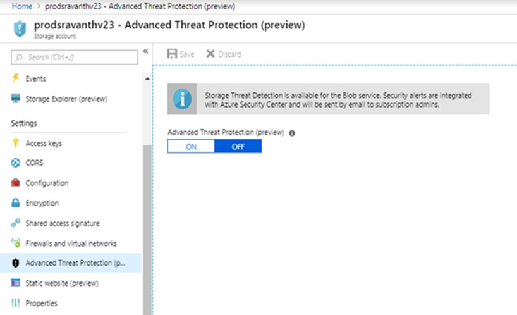Click the large blue information icon in banner
Viewport: 517px width, 315px height.
[x=182, y=99]
